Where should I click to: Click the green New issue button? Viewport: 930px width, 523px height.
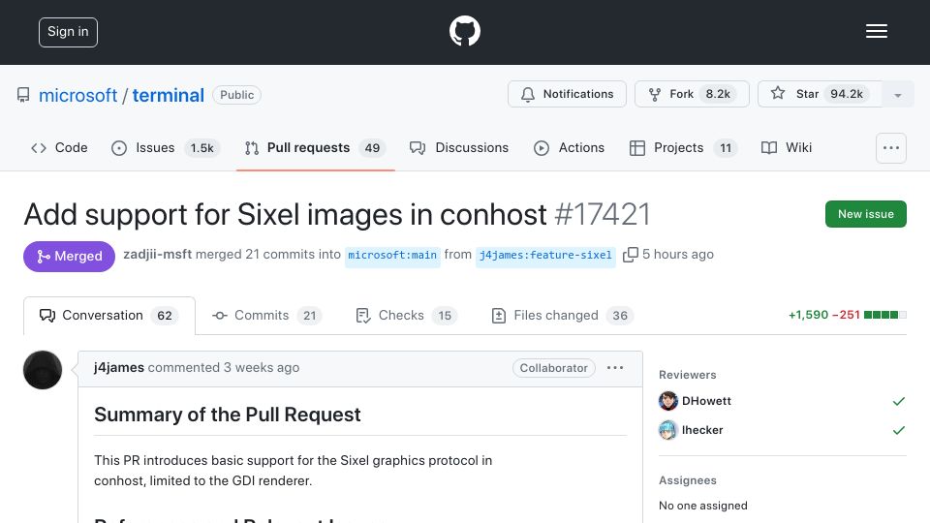pos(865,214)
